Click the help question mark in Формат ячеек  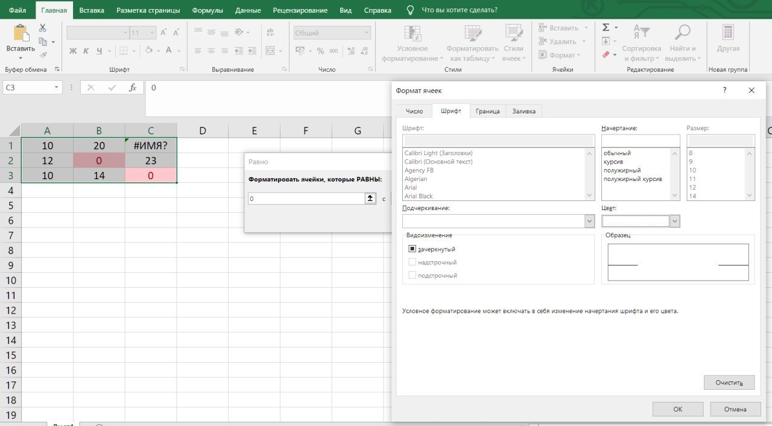click(x=724, y=91)
